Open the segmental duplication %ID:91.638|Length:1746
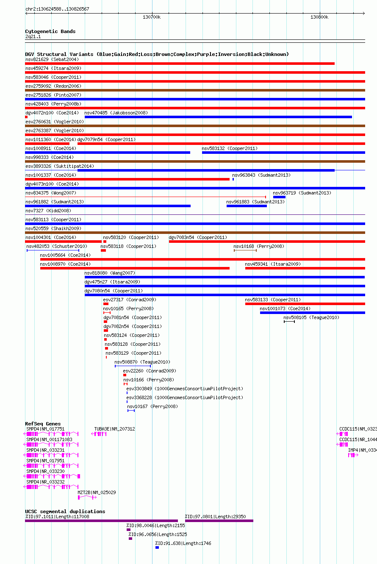This screenshot has width=377, height=564. click(x=183, y=543)
